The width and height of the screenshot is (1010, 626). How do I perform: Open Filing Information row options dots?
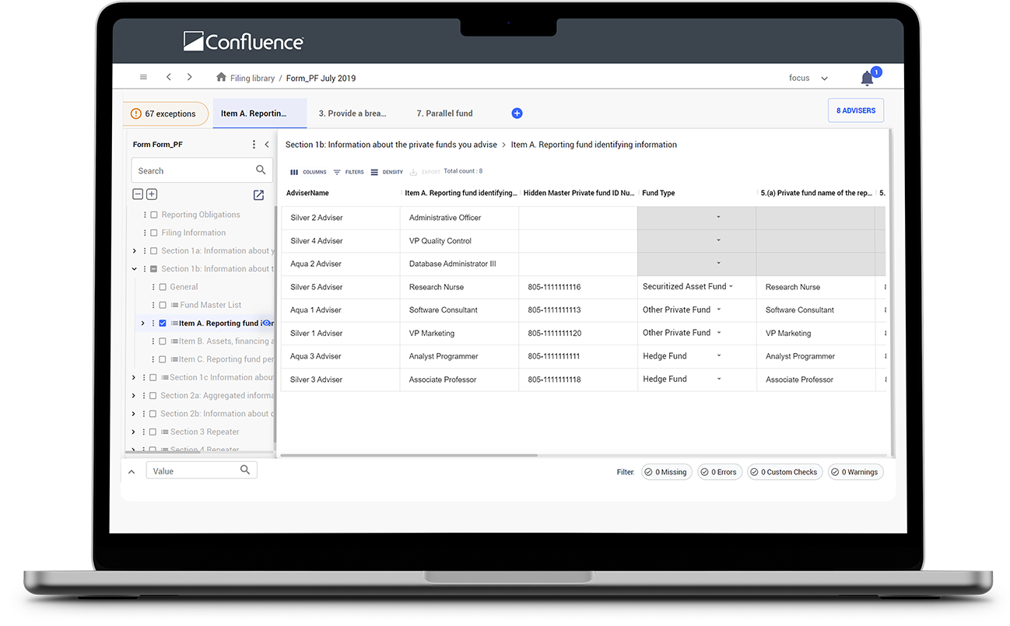coord(145,233)
